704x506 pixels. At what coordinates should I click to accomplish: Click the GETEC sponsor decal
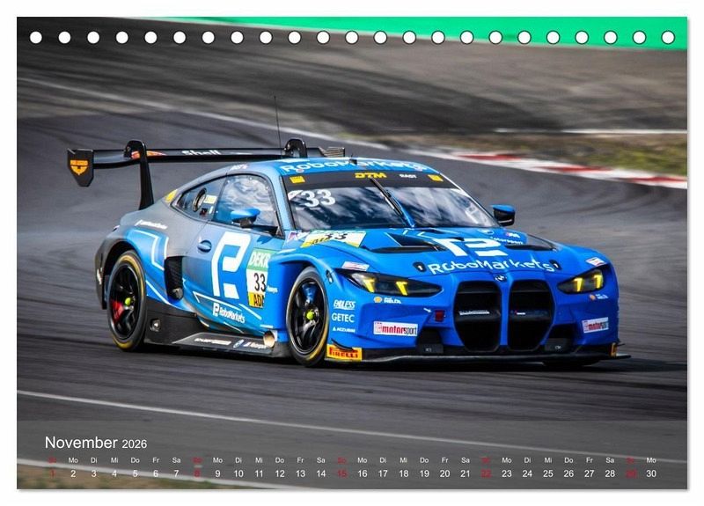pos(343,318)
